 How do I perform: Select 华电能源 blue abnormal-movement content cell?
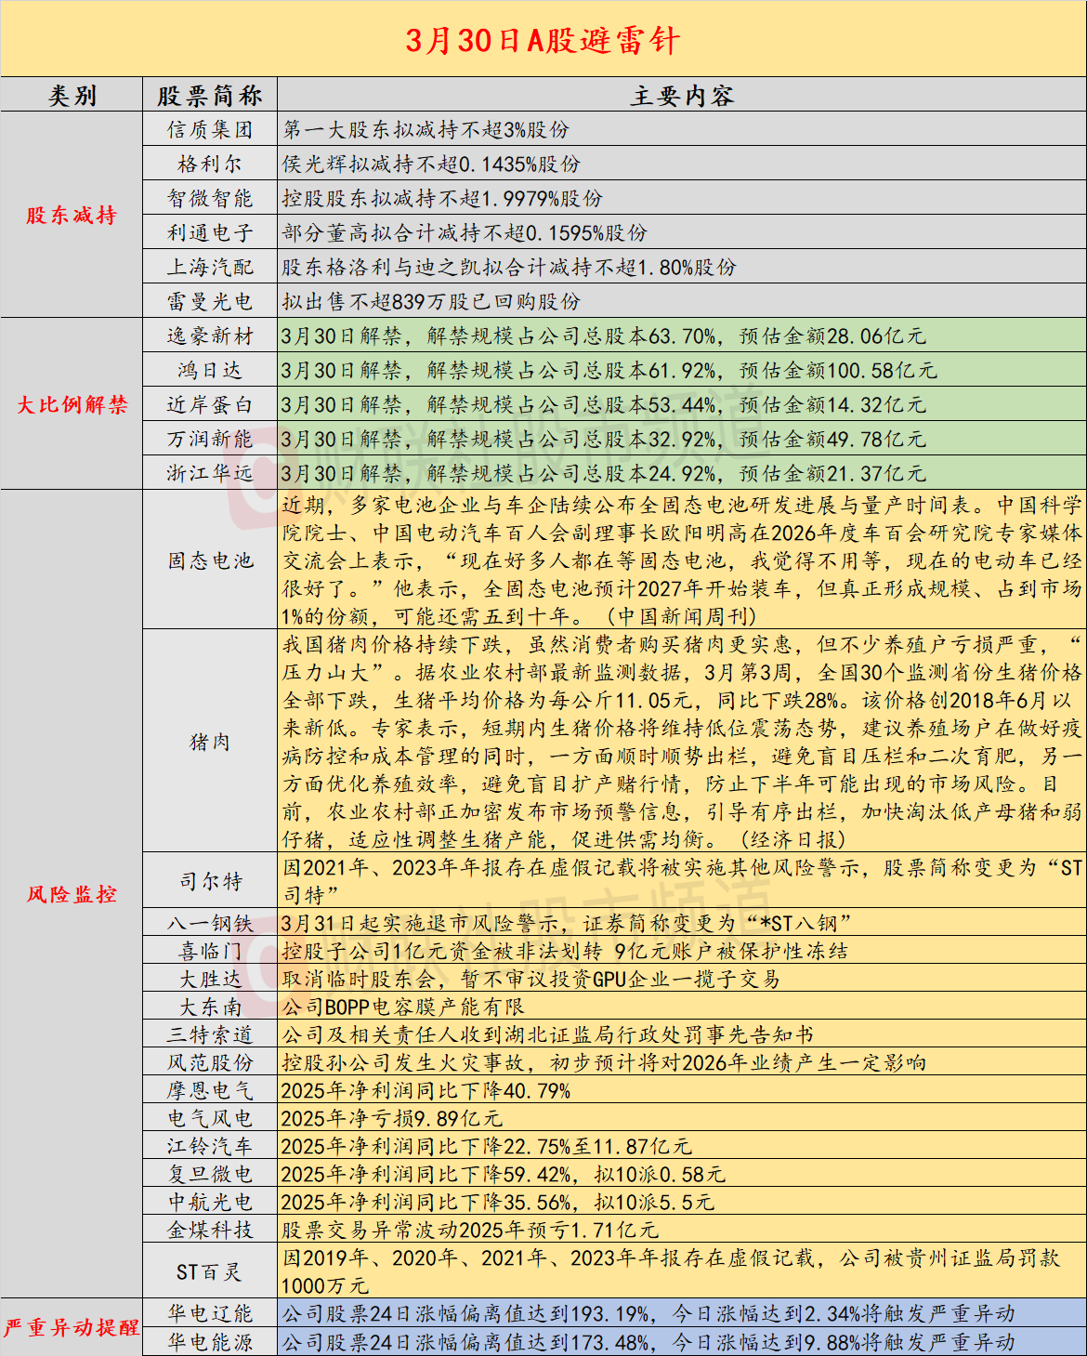point(682,1342)
